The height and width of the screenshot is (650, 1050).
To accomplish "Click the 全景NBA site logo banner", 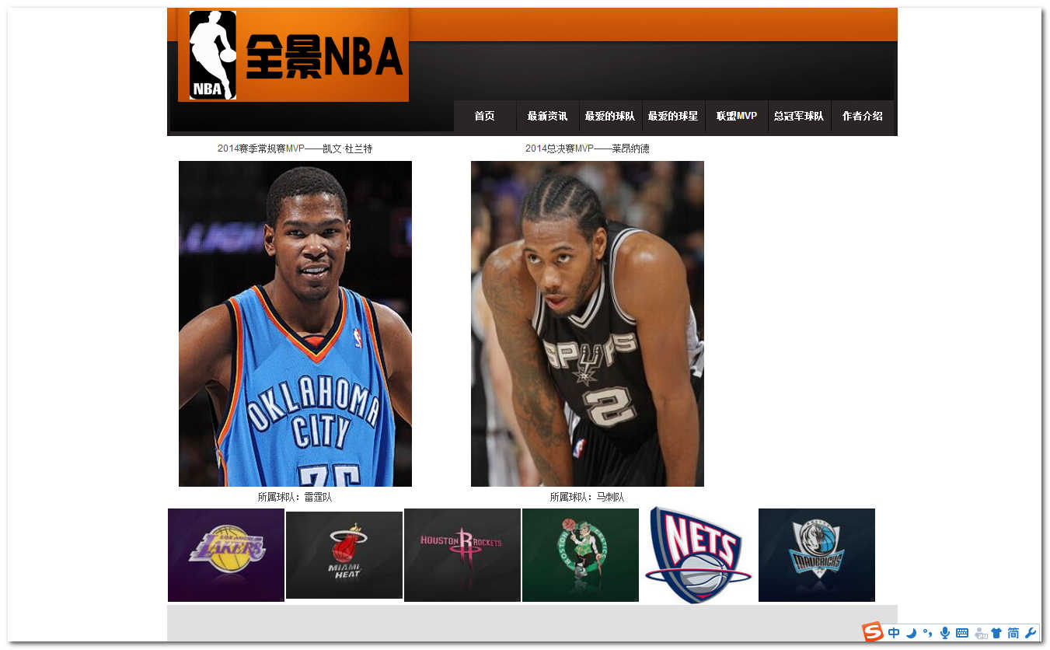I will (293, 55).
